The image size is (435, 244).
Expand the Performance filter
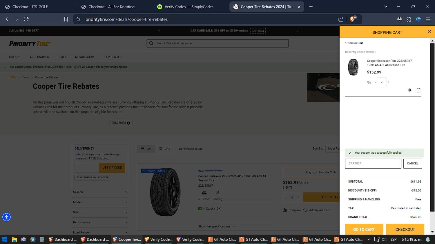coord(100,222)
